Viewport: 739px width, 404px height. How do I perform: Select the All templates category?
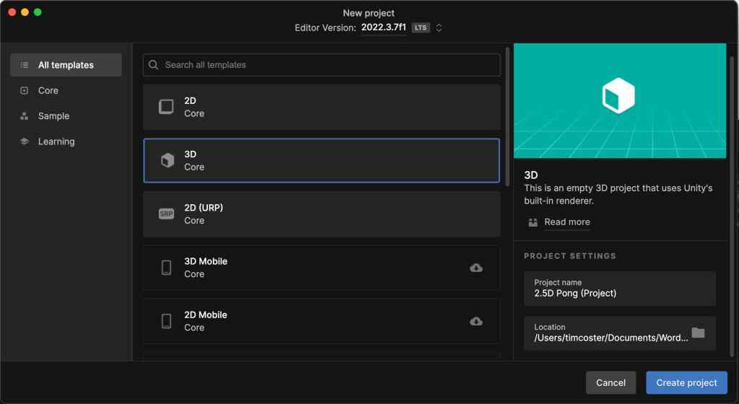[x=66, y=65]
